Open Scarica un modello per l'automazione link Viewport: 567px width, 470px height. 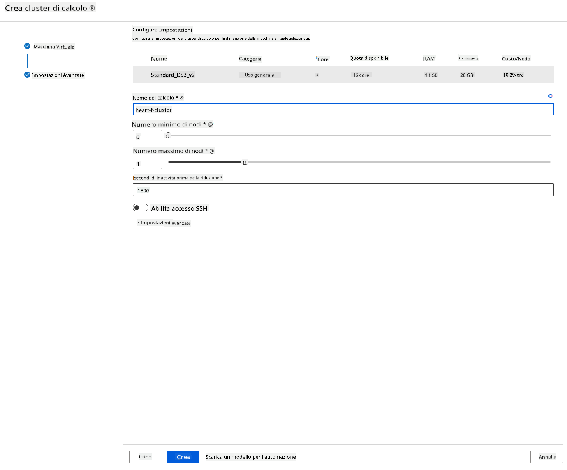251,457
